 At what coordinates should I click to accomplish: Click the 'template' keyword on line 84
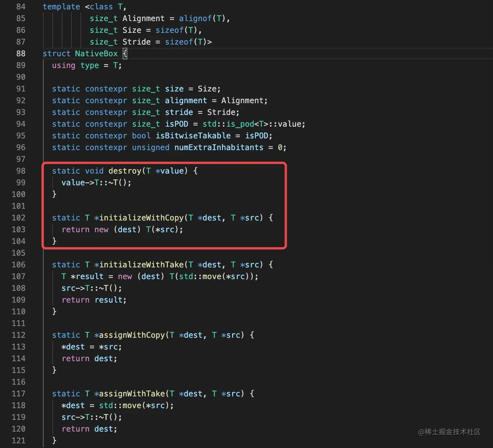tap(61, 7)
